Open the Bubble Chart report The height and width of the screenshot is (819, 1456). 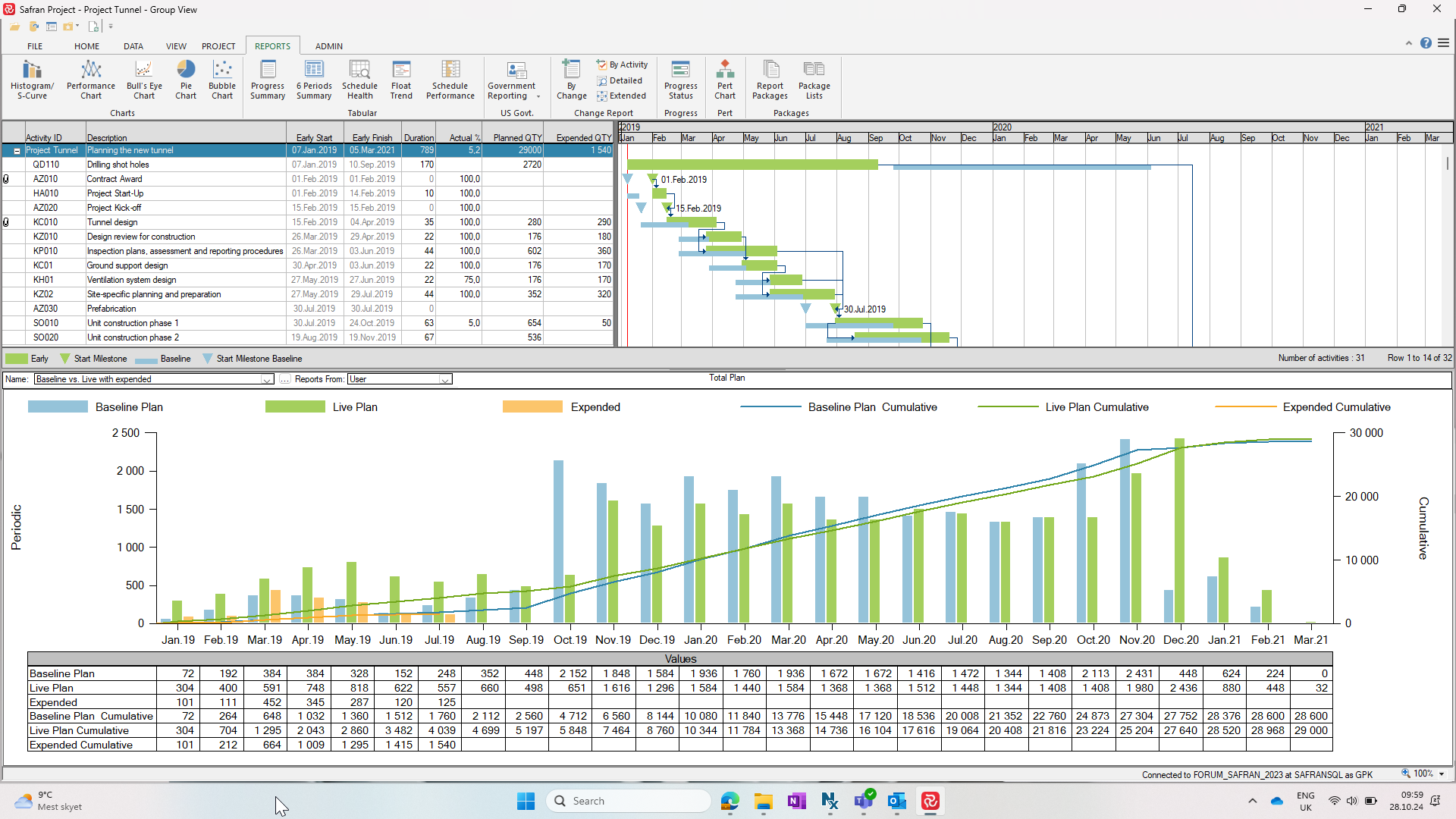pos(222,80)
